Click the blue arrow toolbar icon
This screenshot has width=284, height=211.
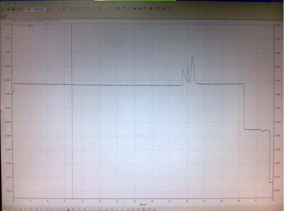coord(135,9)
